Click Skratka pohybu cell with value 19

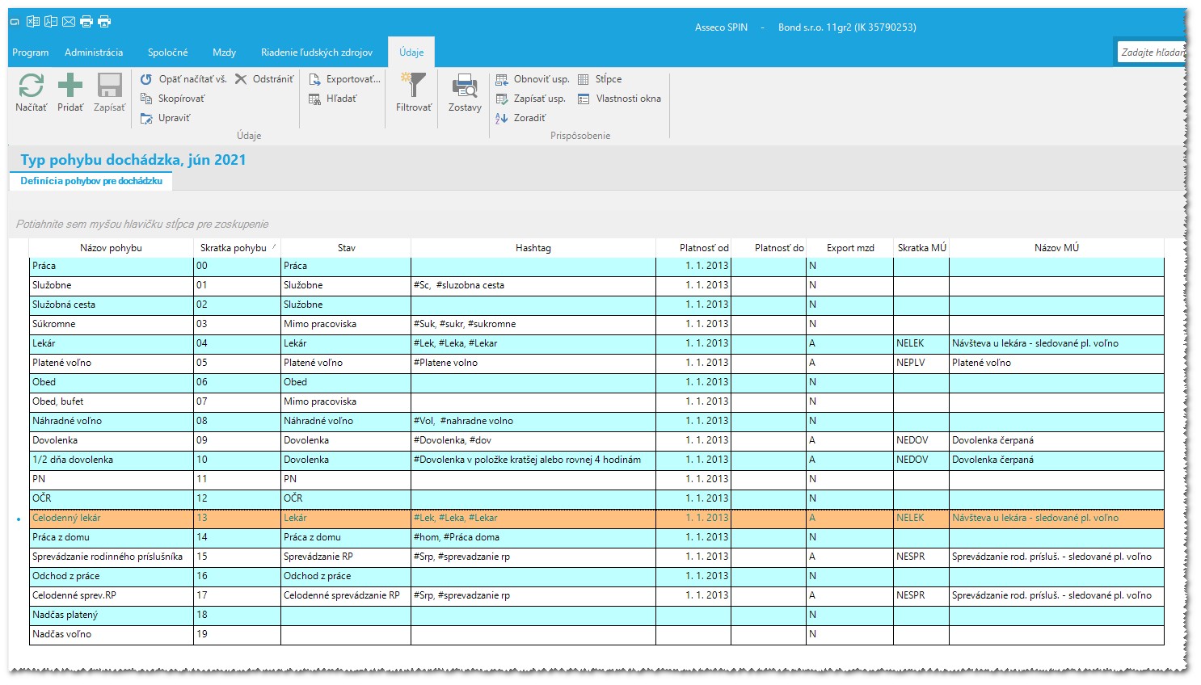[237, 634]
